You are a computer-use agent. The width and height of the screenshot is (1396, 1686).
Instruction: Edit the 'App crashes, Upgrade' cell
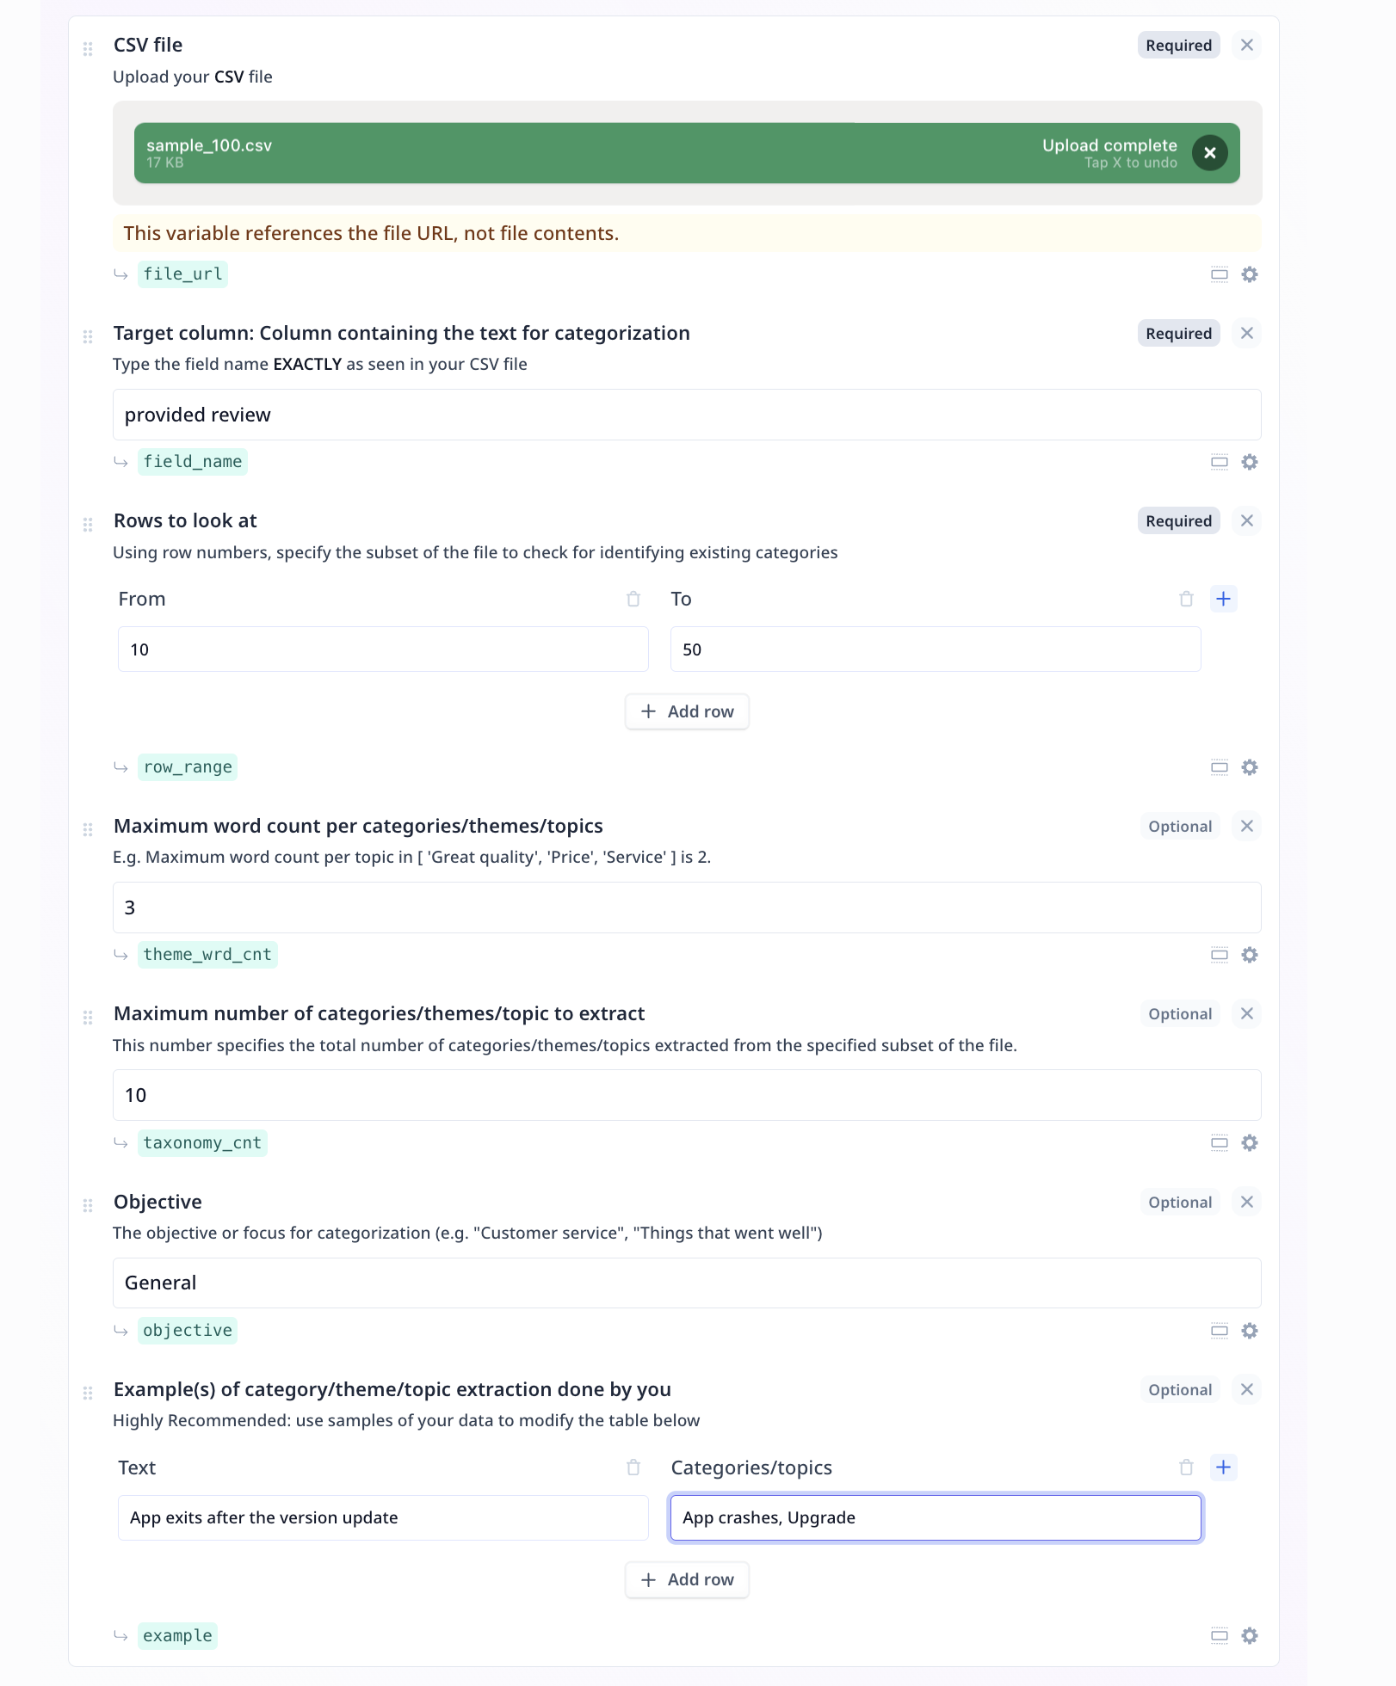936,1517
